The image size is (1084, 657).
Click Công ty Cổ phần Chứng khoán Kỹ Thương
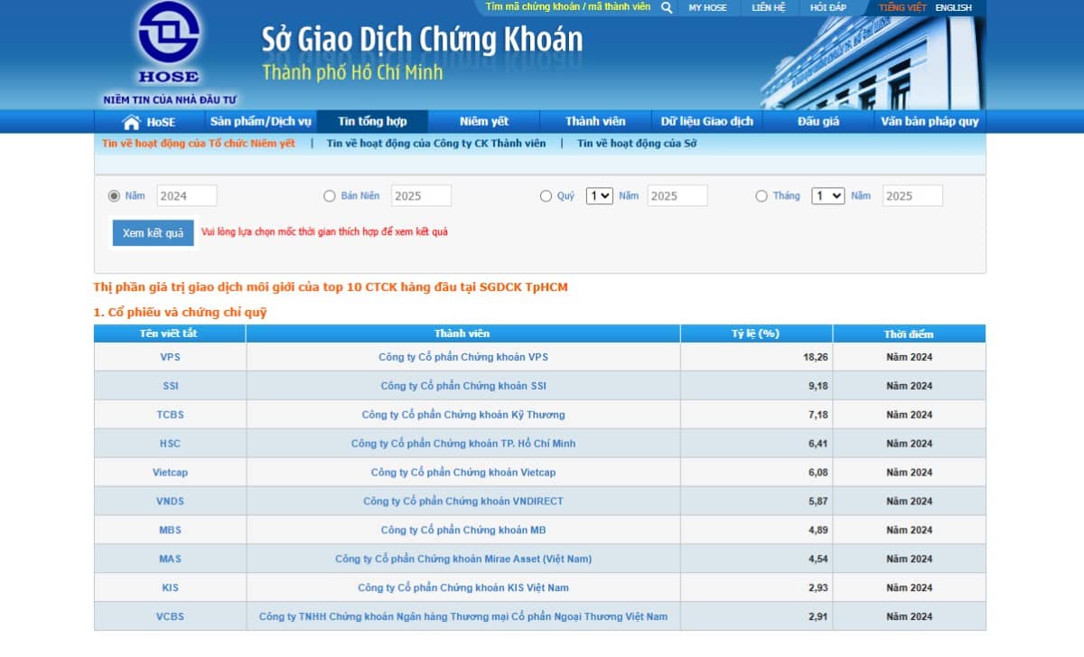tap(463, 415)
